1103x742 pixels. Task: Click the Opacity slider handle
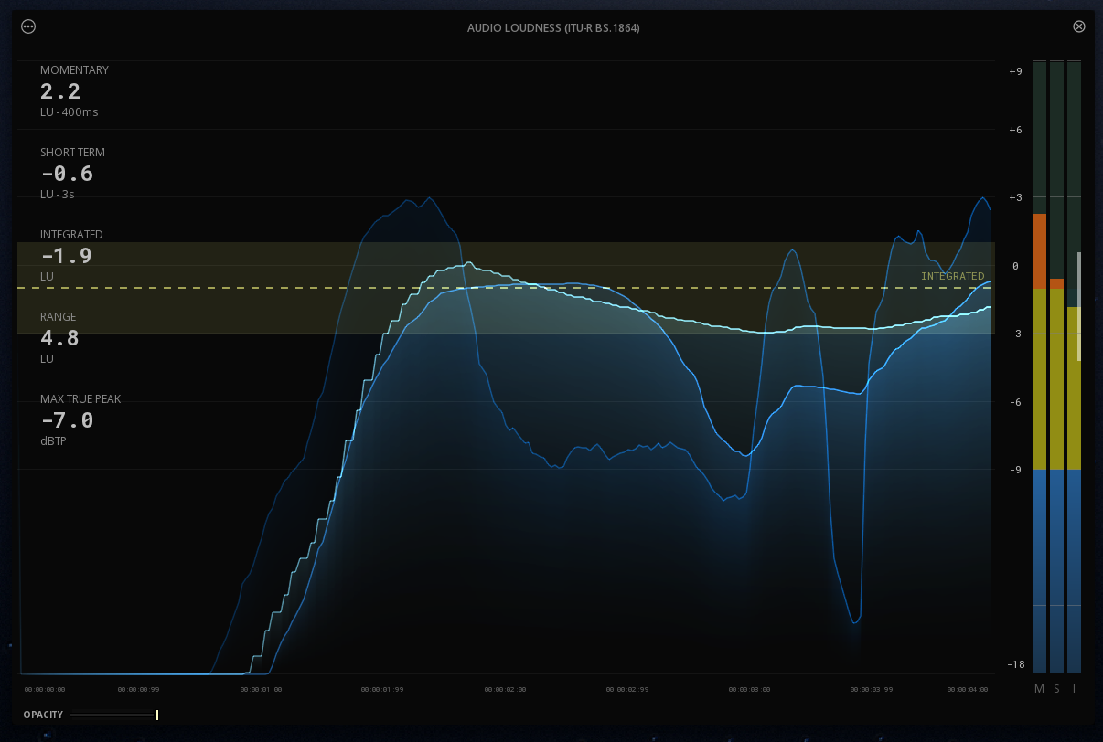coord(157,715)
